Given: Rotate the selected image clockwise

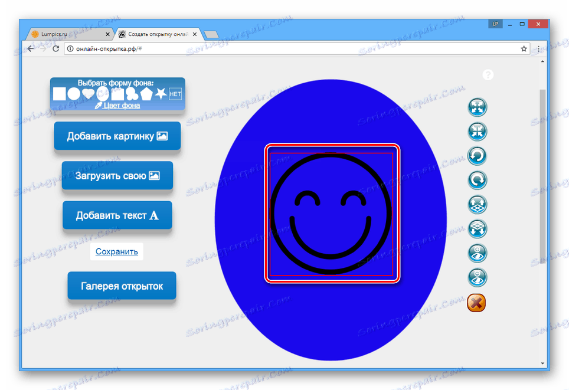Looking at the screenshot, I should [477, 181].
